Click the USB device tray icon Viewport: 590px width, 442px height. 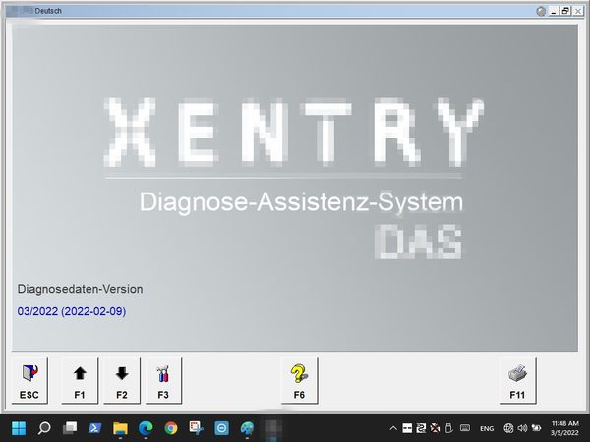point(448,428)
